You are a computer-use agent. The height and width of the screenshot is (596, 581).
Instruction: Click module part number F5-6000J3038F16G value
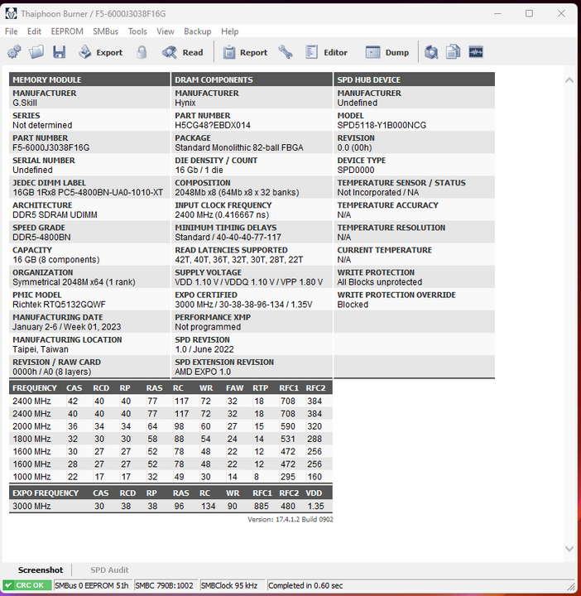[x=51, y=147]
